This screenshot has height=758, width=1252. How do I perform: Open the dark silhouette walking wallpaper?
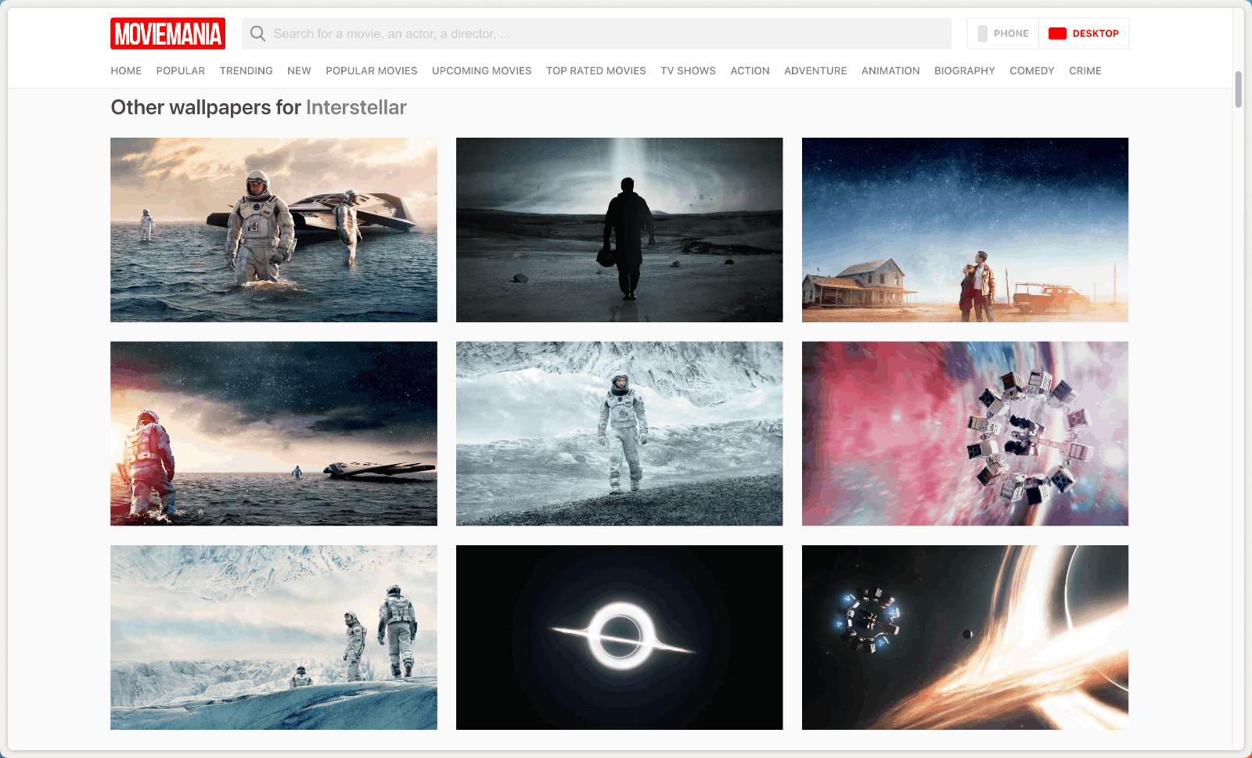[619, 230]
